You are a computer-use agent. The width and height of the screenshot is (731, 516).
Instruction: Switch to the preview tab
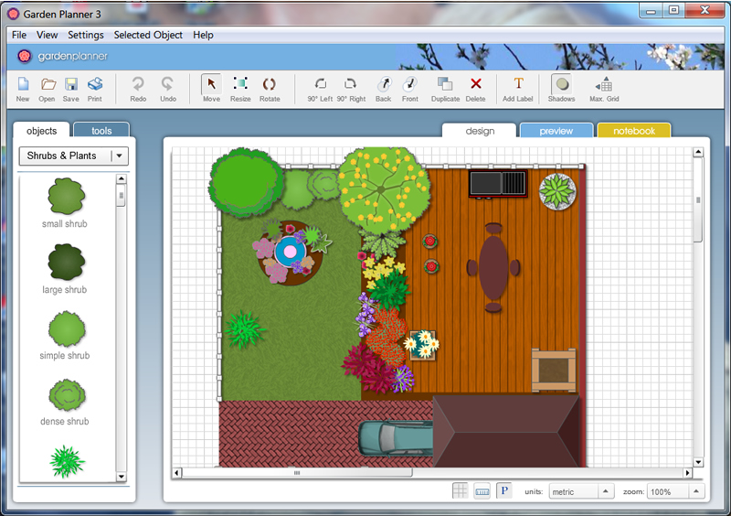point(556,131)
